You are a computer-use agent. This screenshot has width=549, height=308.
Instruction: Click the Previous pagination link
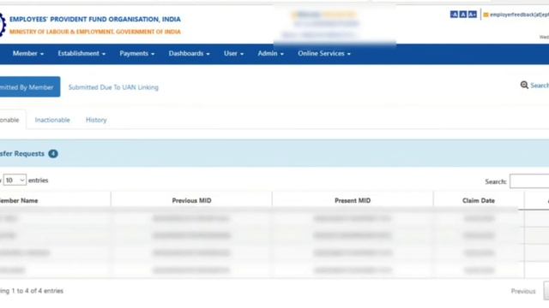[523, 291]
